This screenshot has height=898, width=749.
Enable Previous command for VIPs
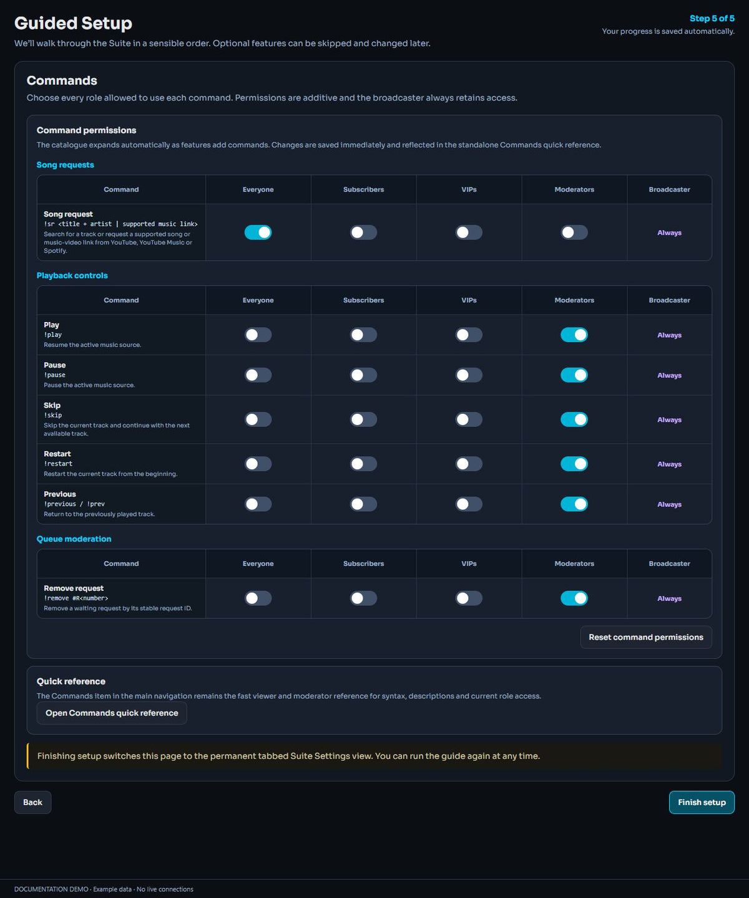(x=469, y=504)
